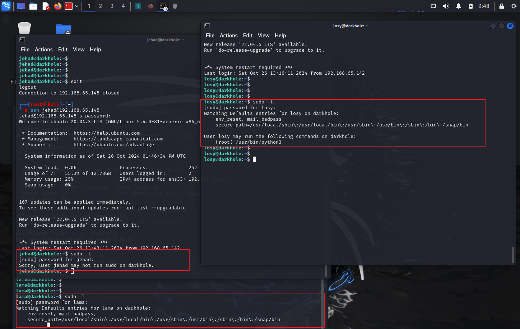The image size is (520, 329).
Task: Click 'Last login: Sat Oct 26 13:16:11' line
Action: pyautogui.click(x=284, y=73)
